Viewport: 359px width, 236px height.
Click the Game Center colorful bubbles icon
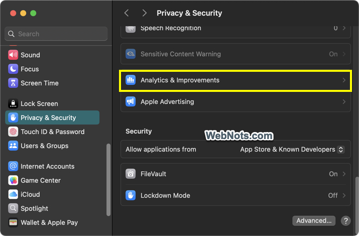tap(13, 180)
